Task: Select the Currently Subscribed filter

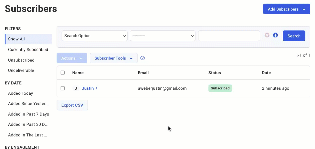Action: [28, 50]
